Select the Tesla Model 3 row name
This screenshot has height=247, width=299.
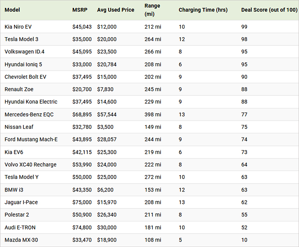tap(21, 39)
